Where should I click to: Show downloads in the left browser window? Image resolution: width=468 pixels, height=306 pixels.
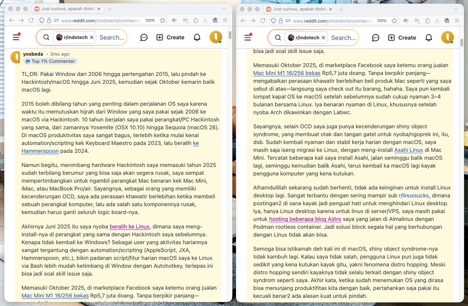[x=206, y=20]
